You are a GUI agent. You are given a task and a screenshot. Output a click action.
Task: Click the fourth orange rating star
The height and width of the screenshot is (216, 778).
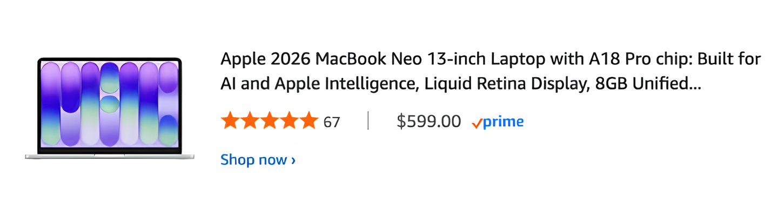tap(290, 121)
